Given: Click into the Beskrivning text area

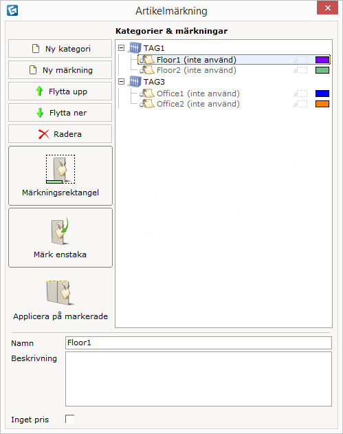Looking at the screenshot, I should click(199, 379).
